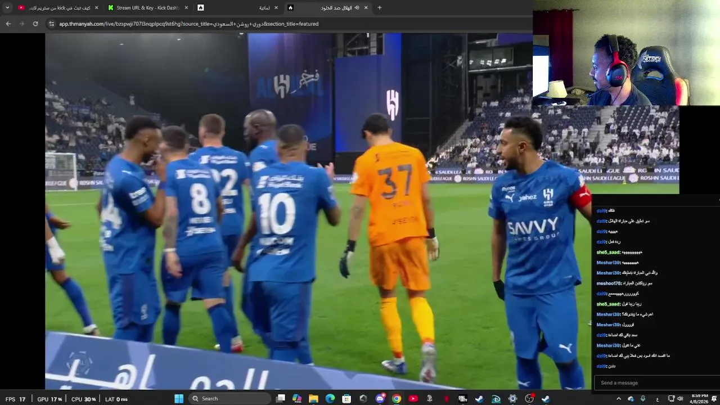
Task: Go back to the previous page
Action: pos(8,24)
